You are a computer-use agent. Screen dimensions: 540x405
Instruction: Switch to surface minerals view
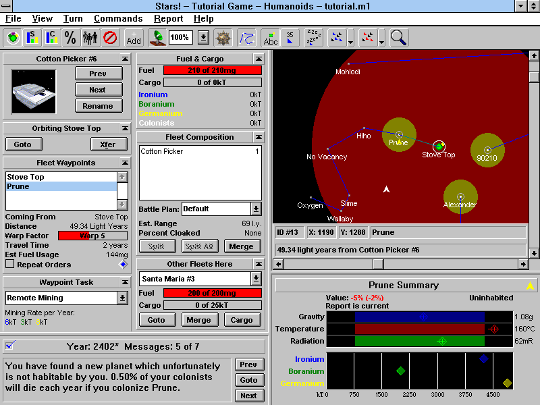pyautogui.click(x=32, y=38)
